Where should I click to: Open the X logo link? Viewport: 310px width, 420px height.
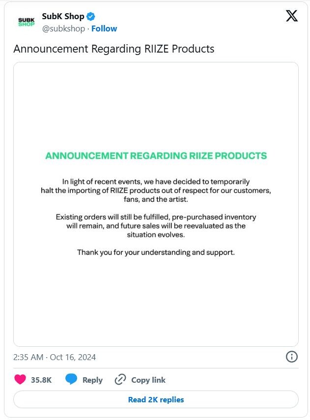point(291,16)
